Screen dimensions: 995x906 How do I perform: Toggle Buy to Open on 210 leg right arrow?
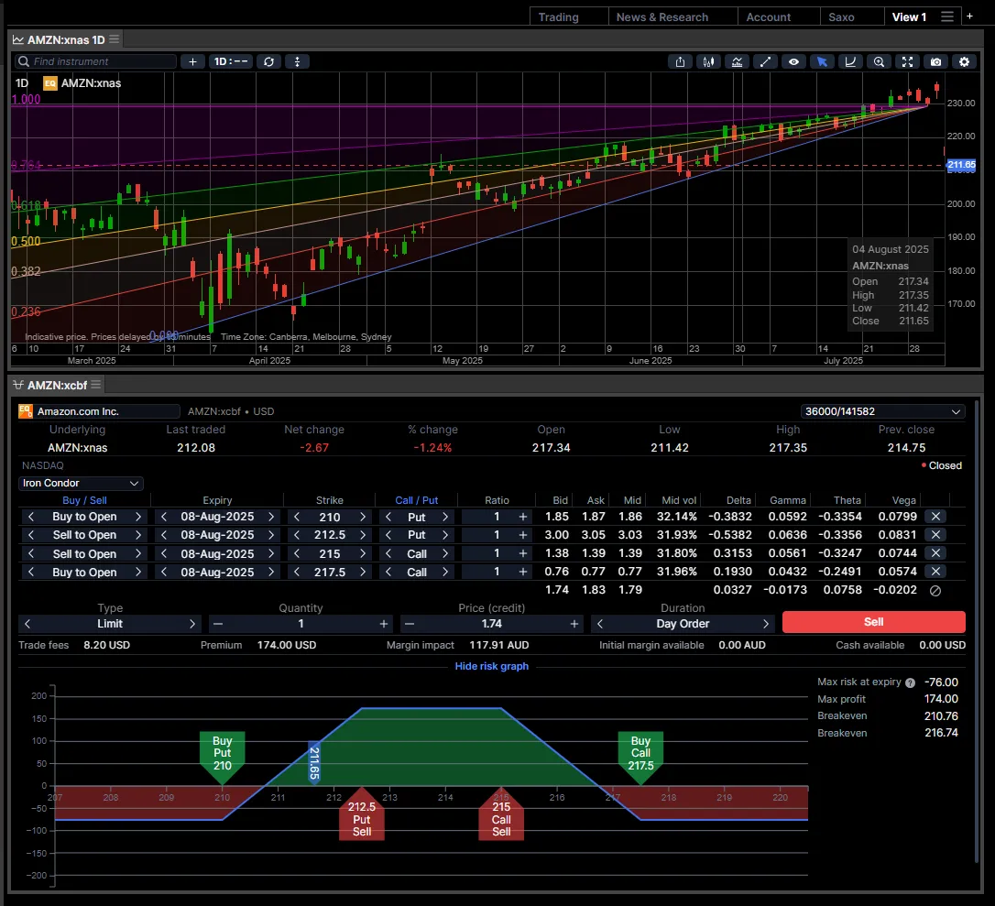(137, 517)
